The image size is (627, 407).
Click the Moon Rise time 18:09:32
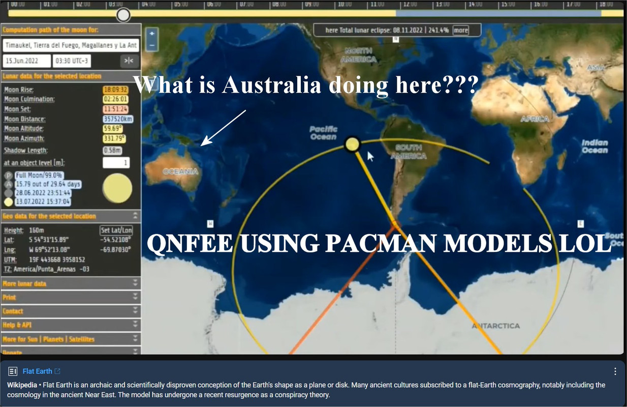click(x=115, y=90)
